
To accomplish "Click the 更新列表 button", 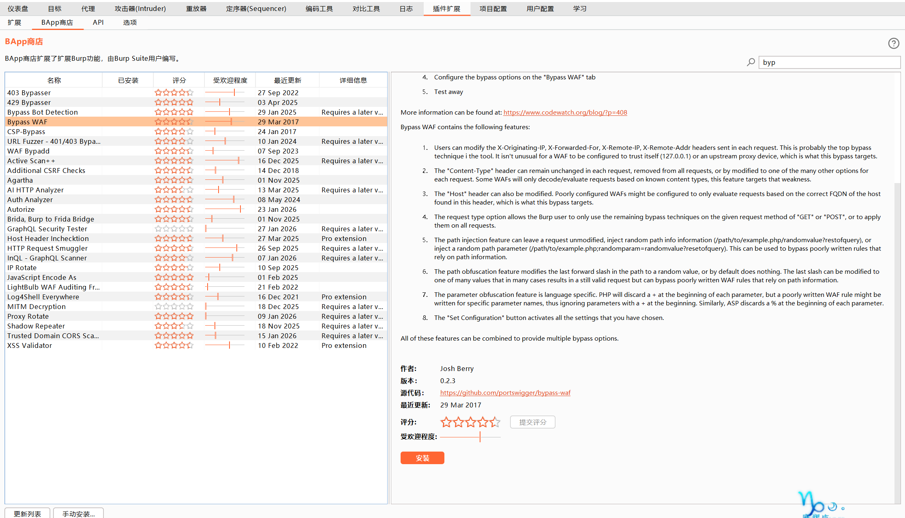I will [x=27, y=513].
